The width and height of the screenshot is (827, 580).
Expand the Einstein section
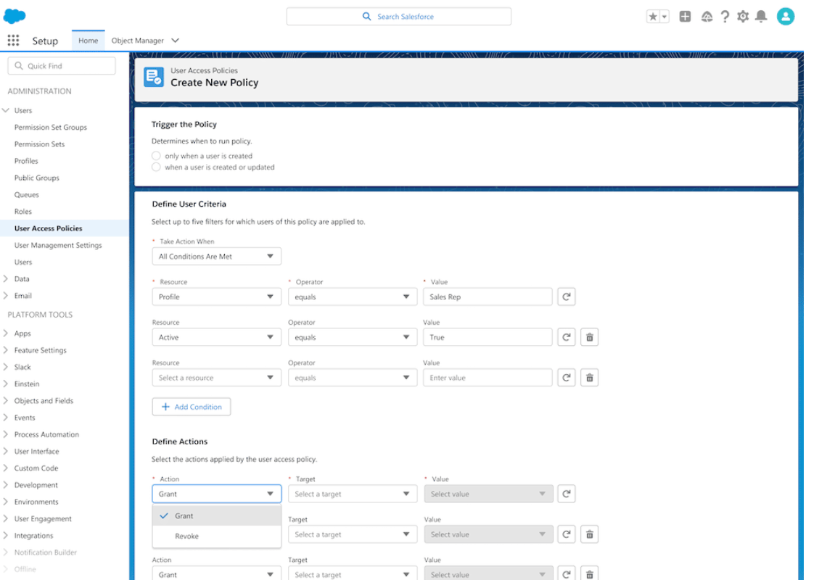[x=6, y=384]
